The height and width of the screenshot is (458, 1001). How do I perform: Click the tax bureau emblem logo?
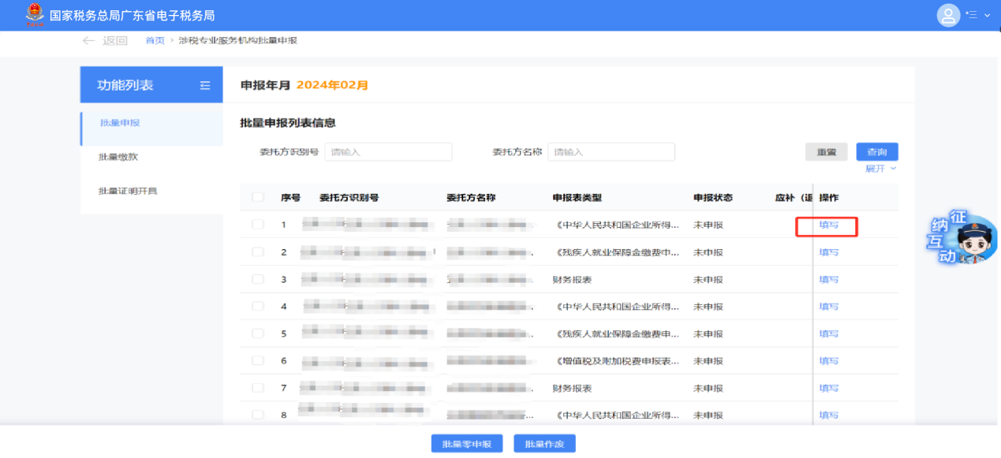click(35, 15)
